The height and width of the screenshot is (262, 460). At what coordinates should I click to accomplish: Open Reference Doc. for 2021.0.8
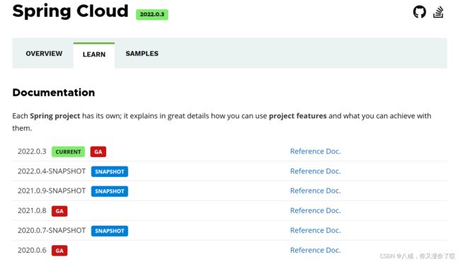tap(316, 210)
